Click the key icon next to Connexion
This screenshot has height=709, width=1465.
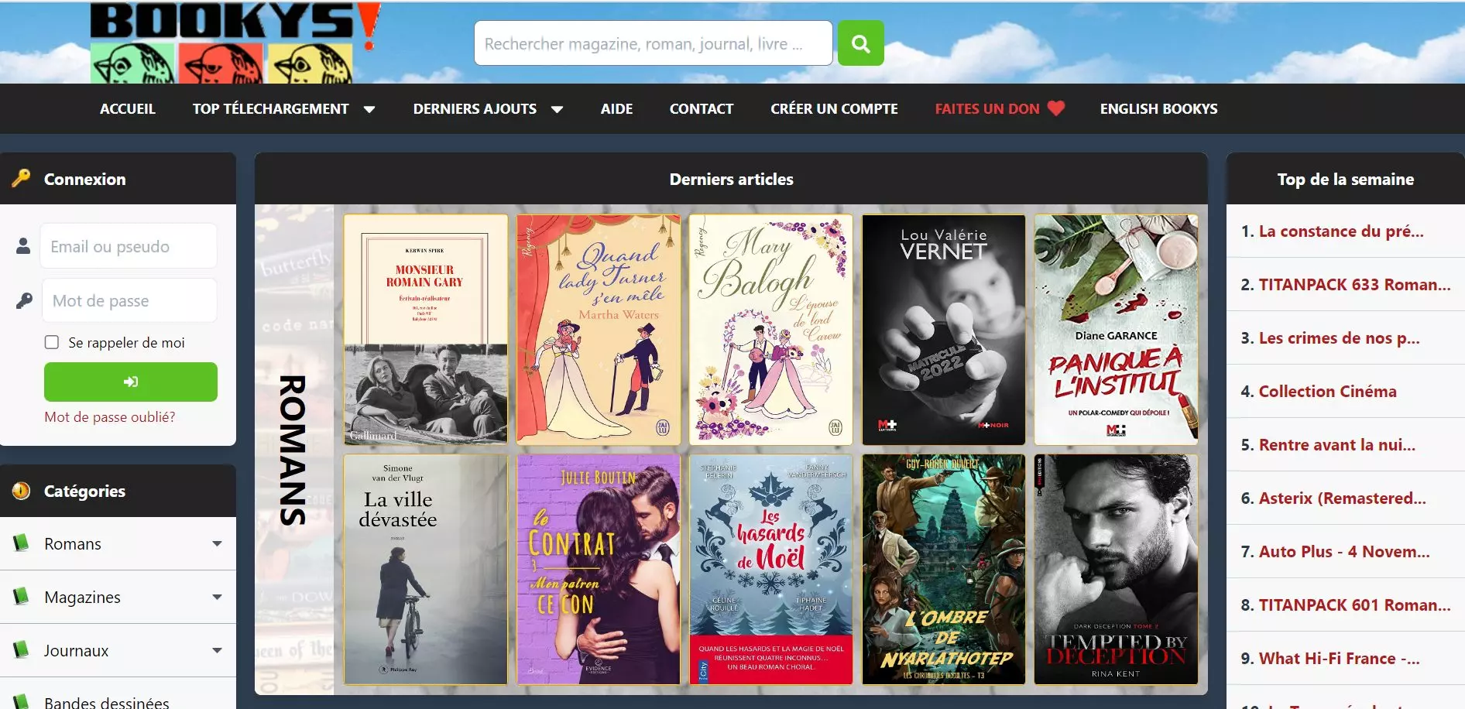coord(21,178)
